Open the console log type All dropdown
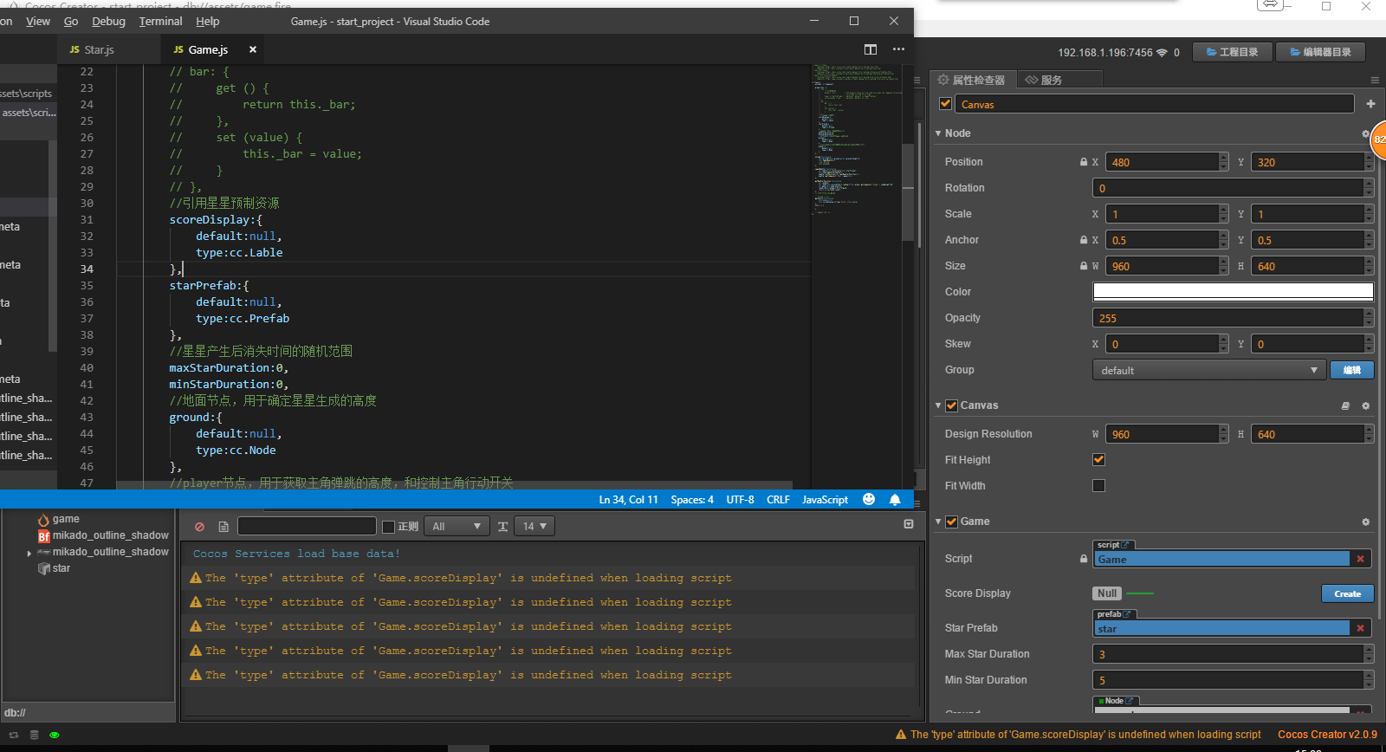1386x752 pixels. point(456,527)
